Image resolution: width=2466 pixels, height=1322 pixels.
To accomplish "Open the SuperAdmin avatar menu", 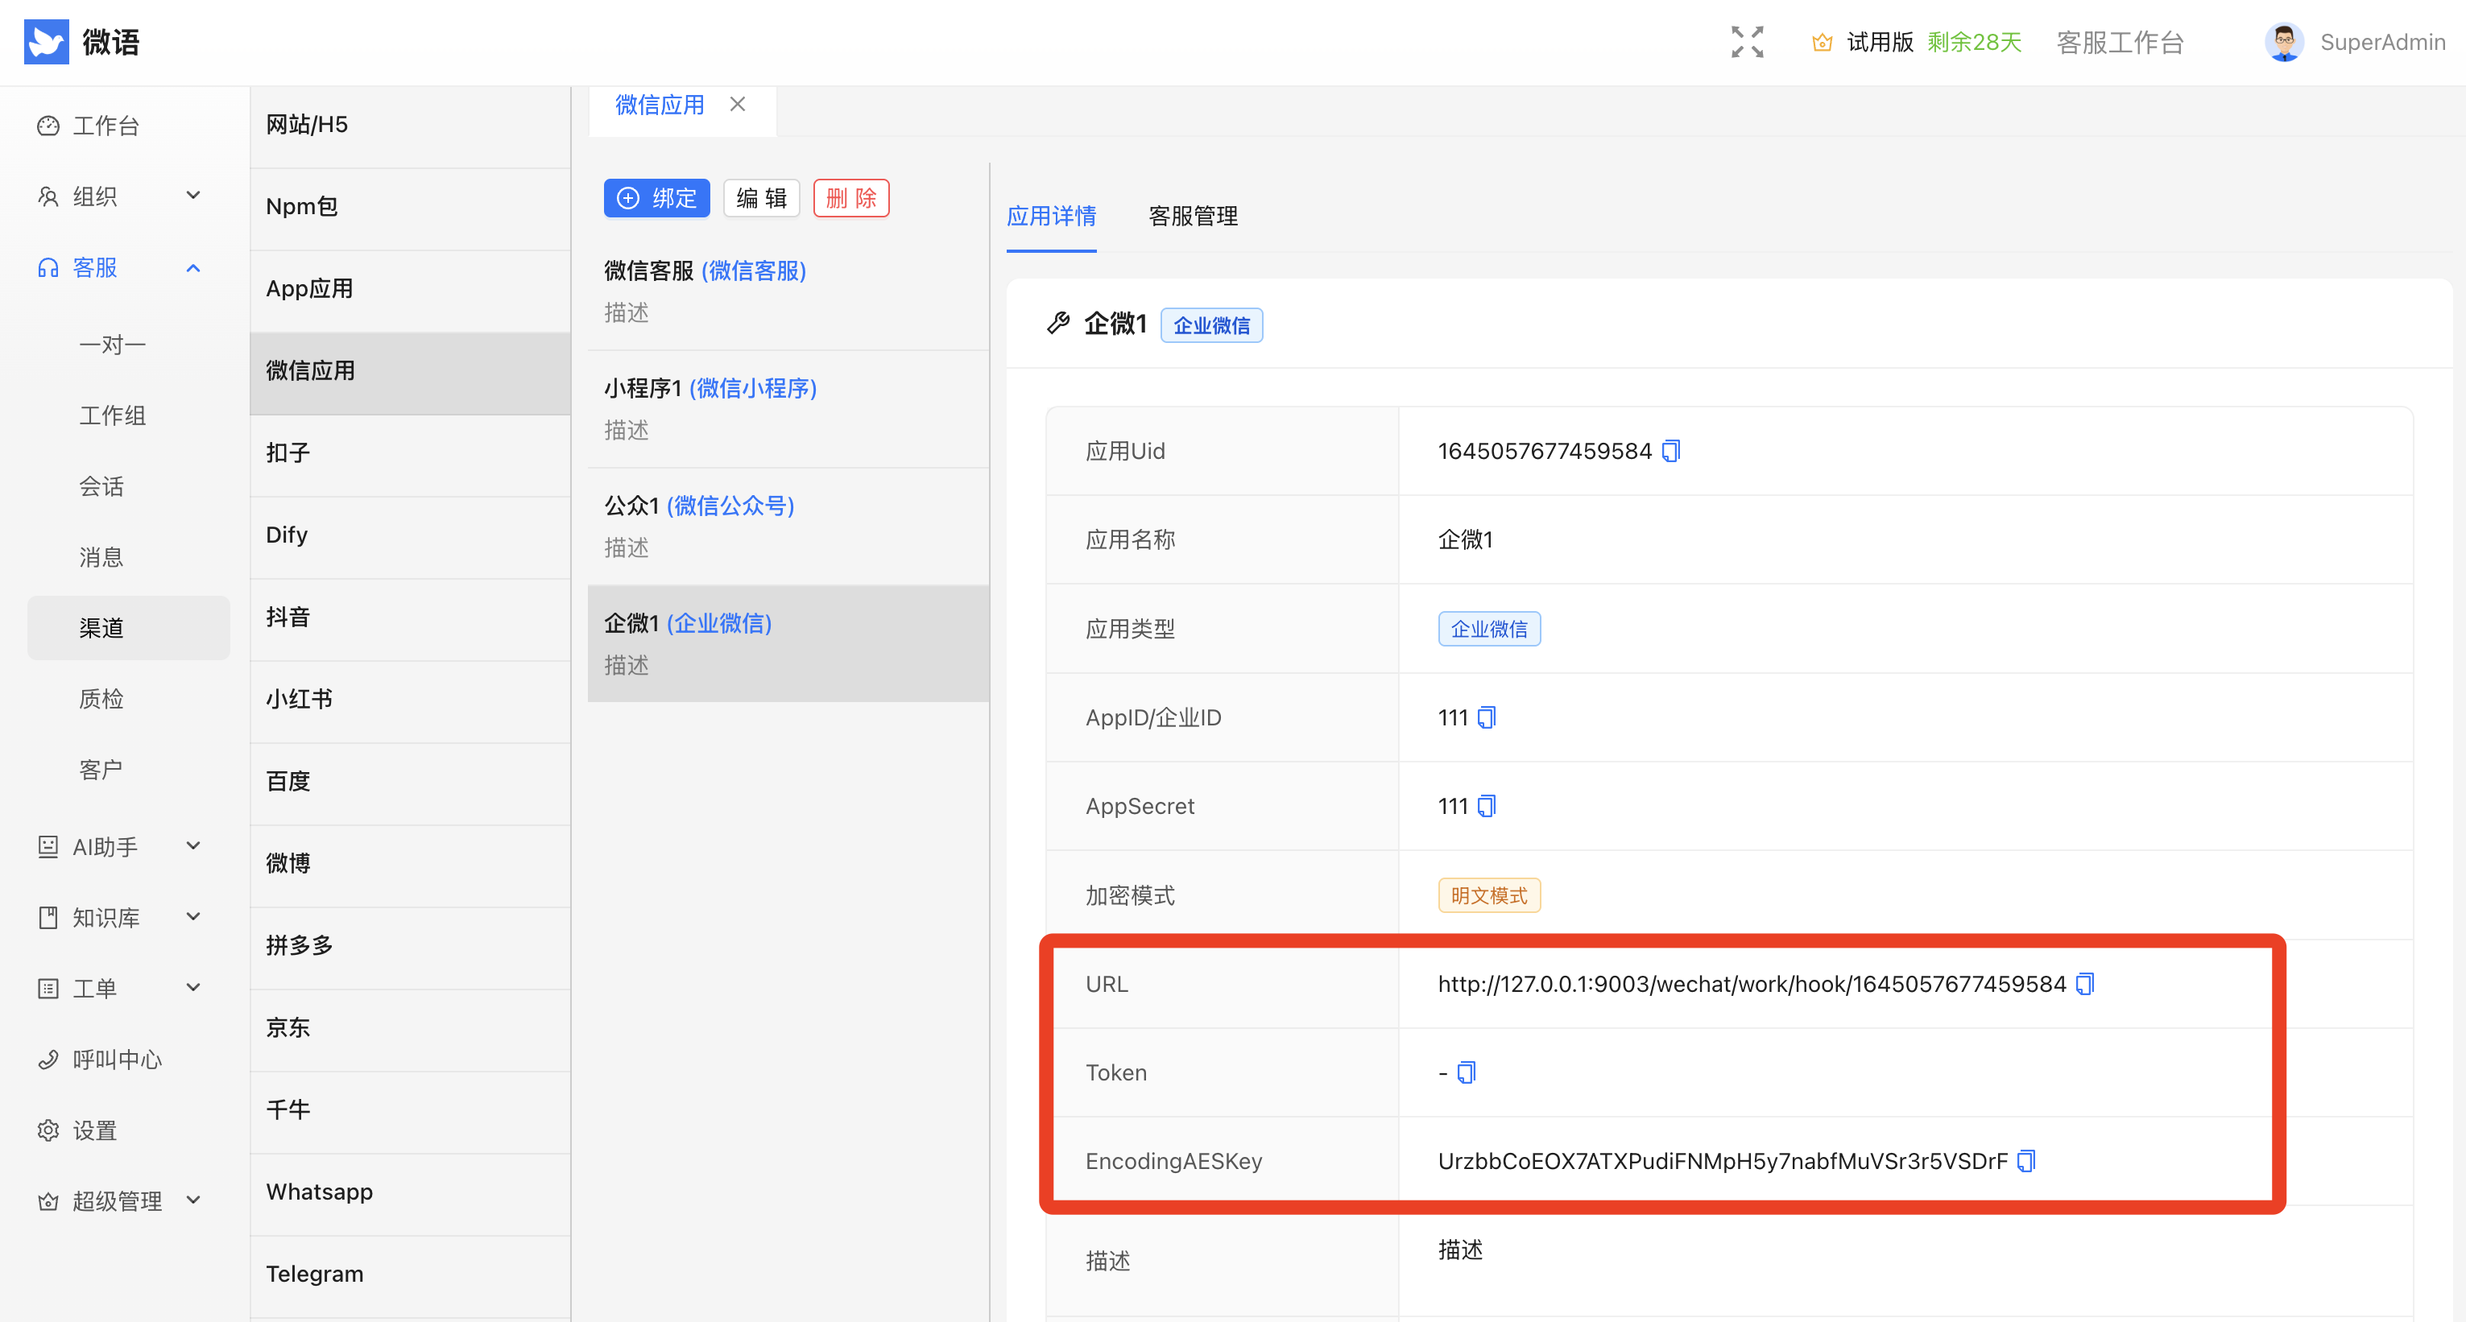I will [2284, 42].
